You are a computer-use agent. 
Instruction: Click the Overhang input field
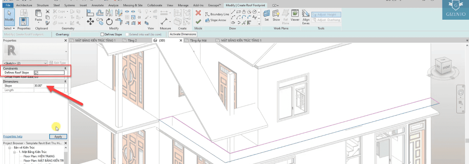(x=84, y=34)
